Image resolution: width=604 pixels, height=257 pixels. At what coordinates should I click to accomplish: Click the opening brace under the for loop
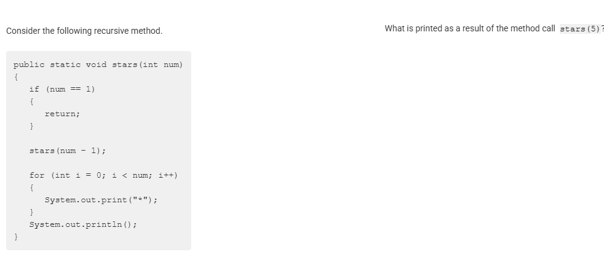pos(31,188)
